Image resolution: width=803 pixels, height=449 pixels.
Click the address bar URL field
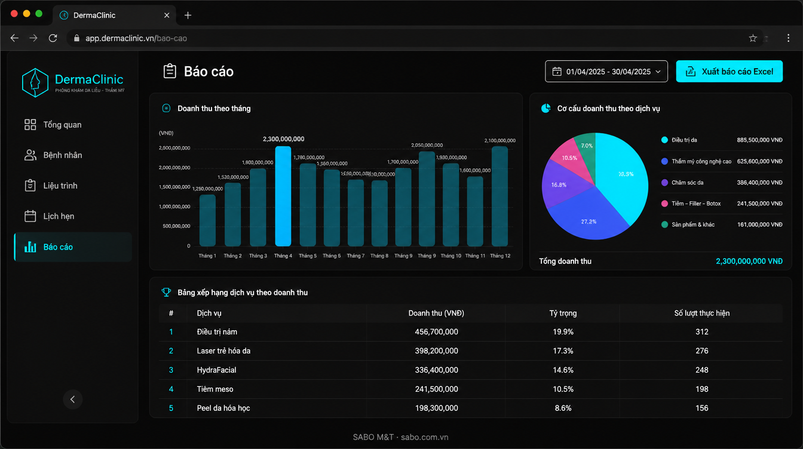click(412, 38)
